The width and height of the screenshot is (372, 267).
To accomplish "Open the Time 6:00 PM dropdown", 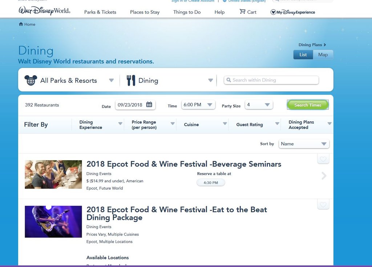I will (198, 105).
